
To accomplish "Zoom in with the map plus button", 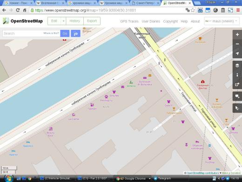I will click(x=237, y=35).
